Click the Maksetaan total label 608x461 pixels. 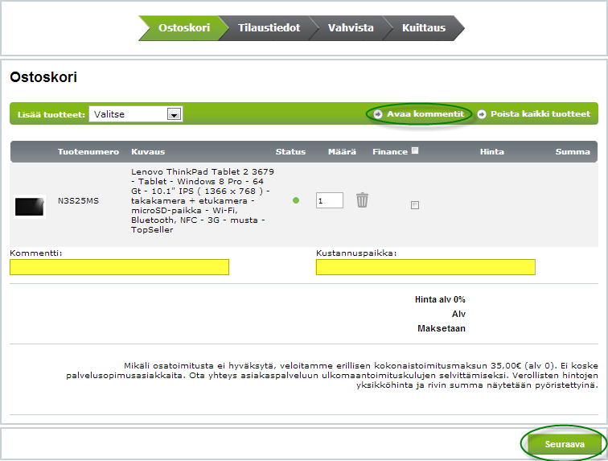(442, 328)
